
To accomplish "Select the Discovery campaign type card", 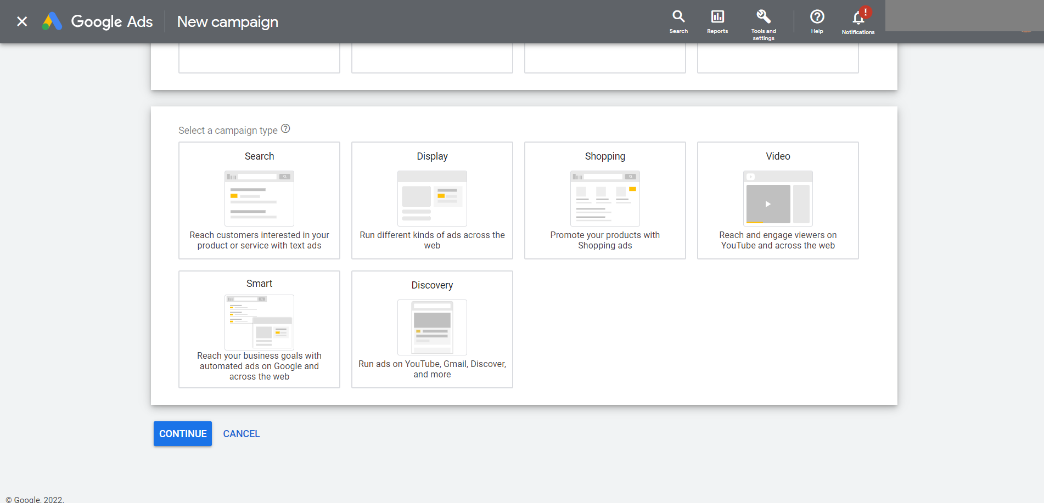I will point(432,329).
